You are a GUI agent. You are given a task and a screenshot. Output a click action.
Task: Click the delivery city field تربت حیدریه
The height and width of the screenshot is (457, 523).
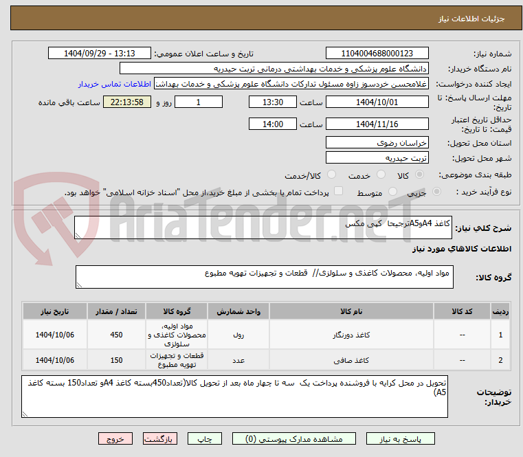pos(377,157)
